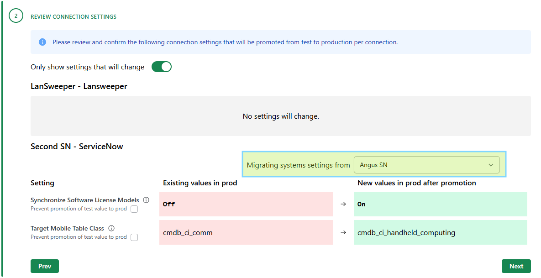Click Migrating systems settings from label
Screen dimensions: 541x278
coord(299,165)
